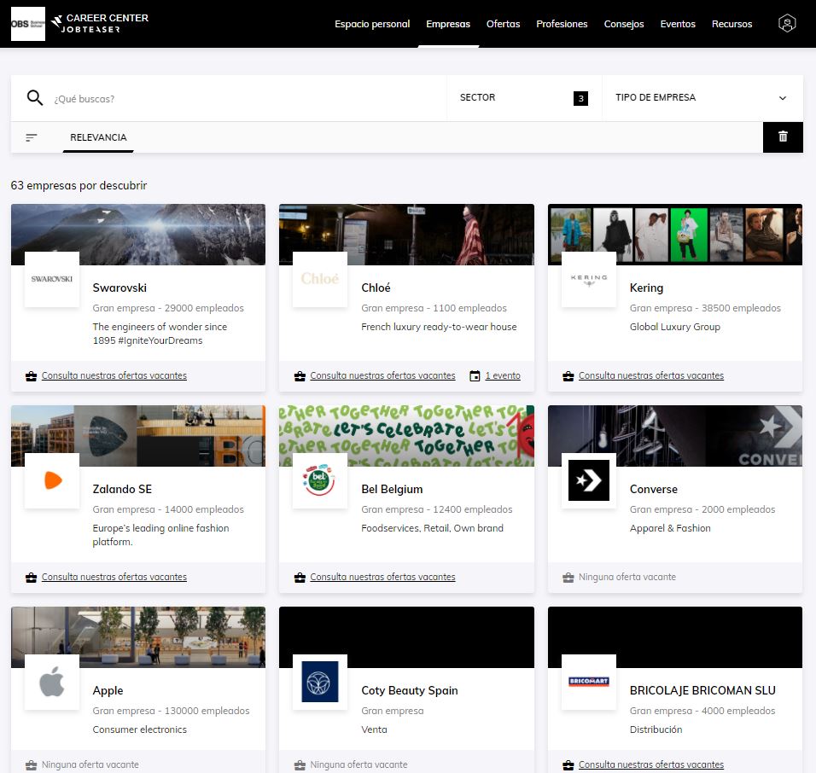Screen dimensions: 816x773
Task: Open the BRICOLAJE BRICOMAN SLU name
Action: click(702, 690)
